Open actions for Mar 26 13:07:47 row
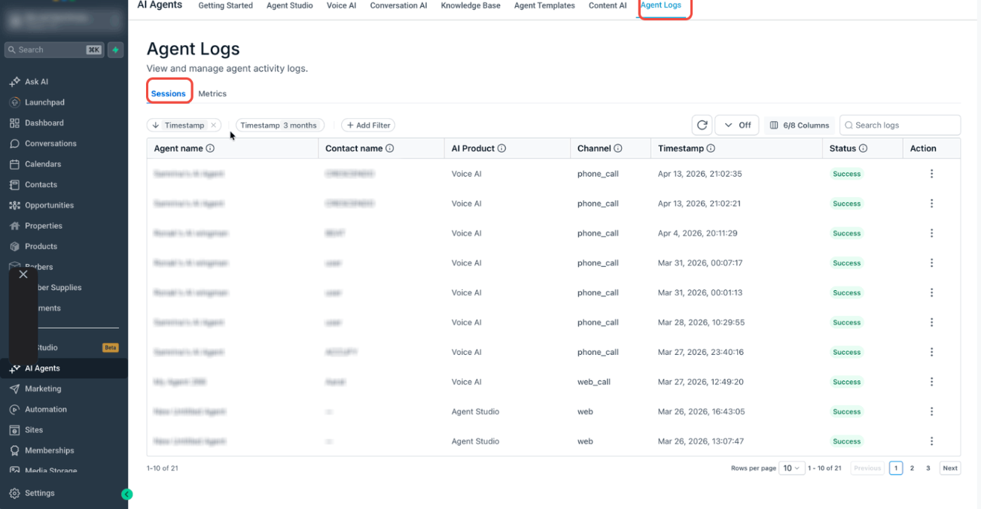This screenshot has width=981, height=509. pyautogui.click(x=931, y=441)
